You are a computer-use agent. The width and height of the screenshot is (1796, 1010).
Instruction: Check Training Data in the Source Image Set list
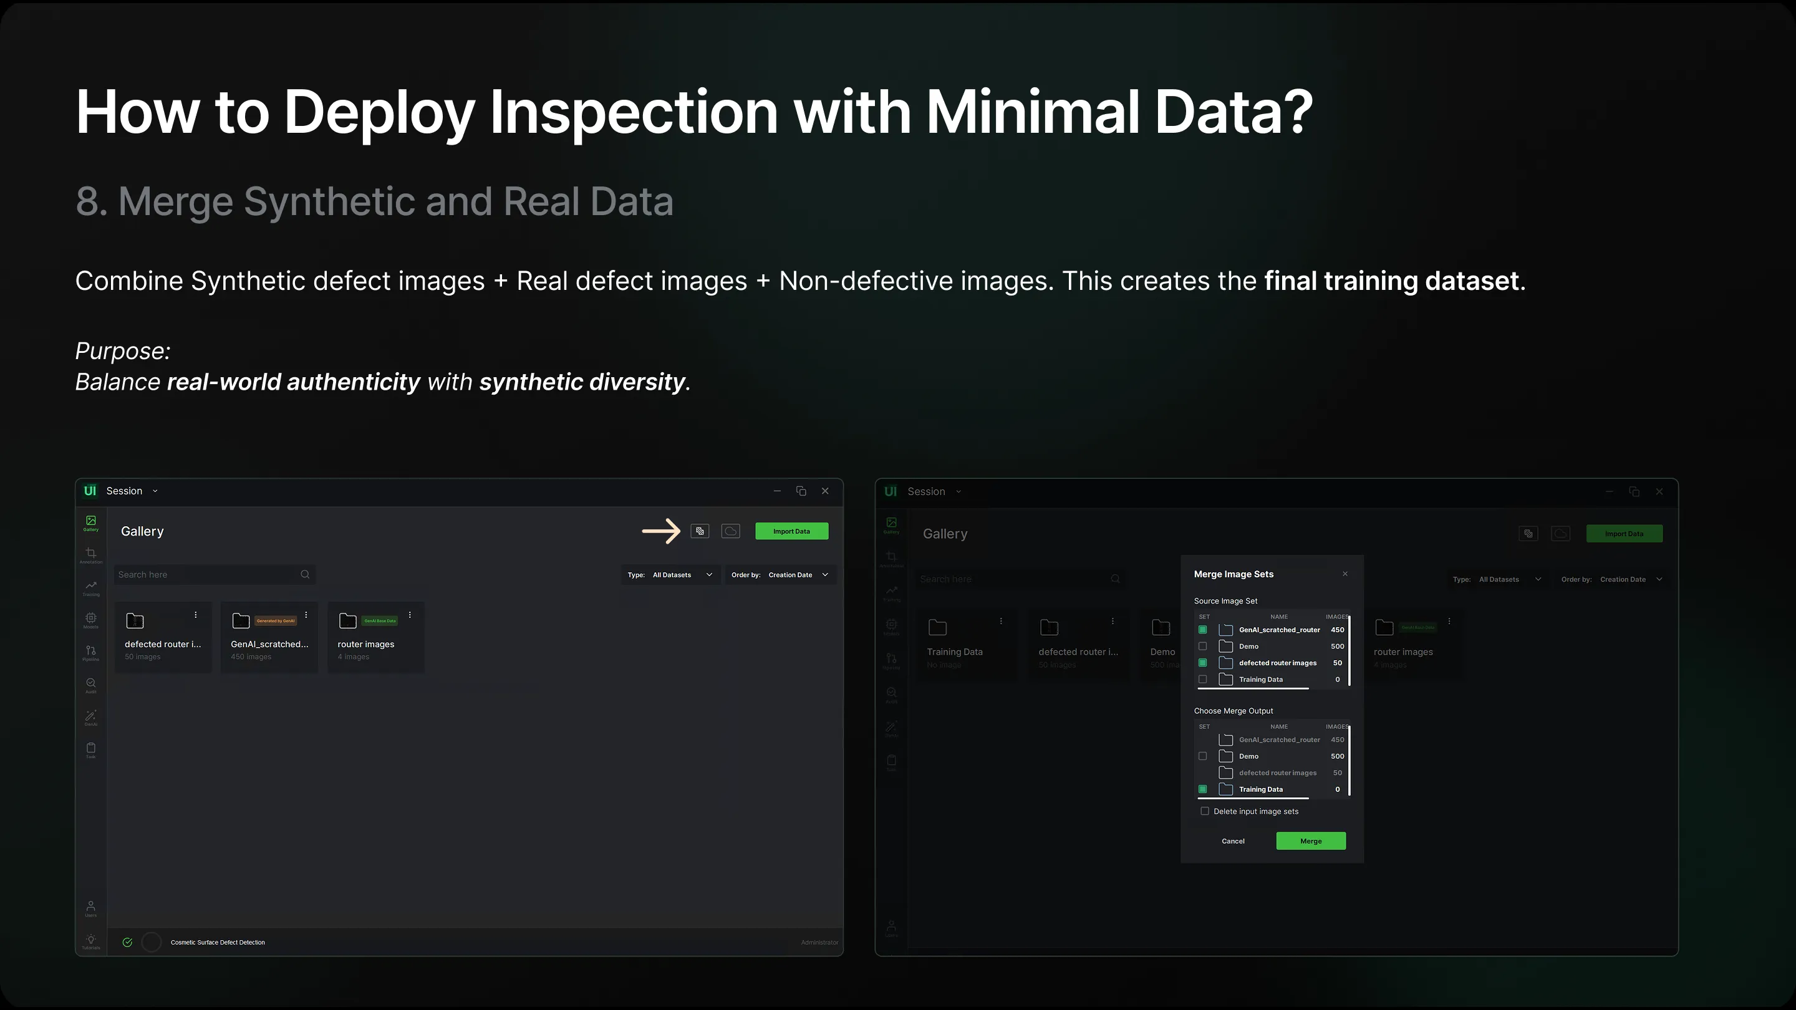(1203, 679)
